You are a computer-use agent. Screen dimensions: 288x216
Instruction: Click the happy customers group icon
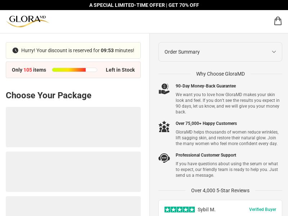164,126
